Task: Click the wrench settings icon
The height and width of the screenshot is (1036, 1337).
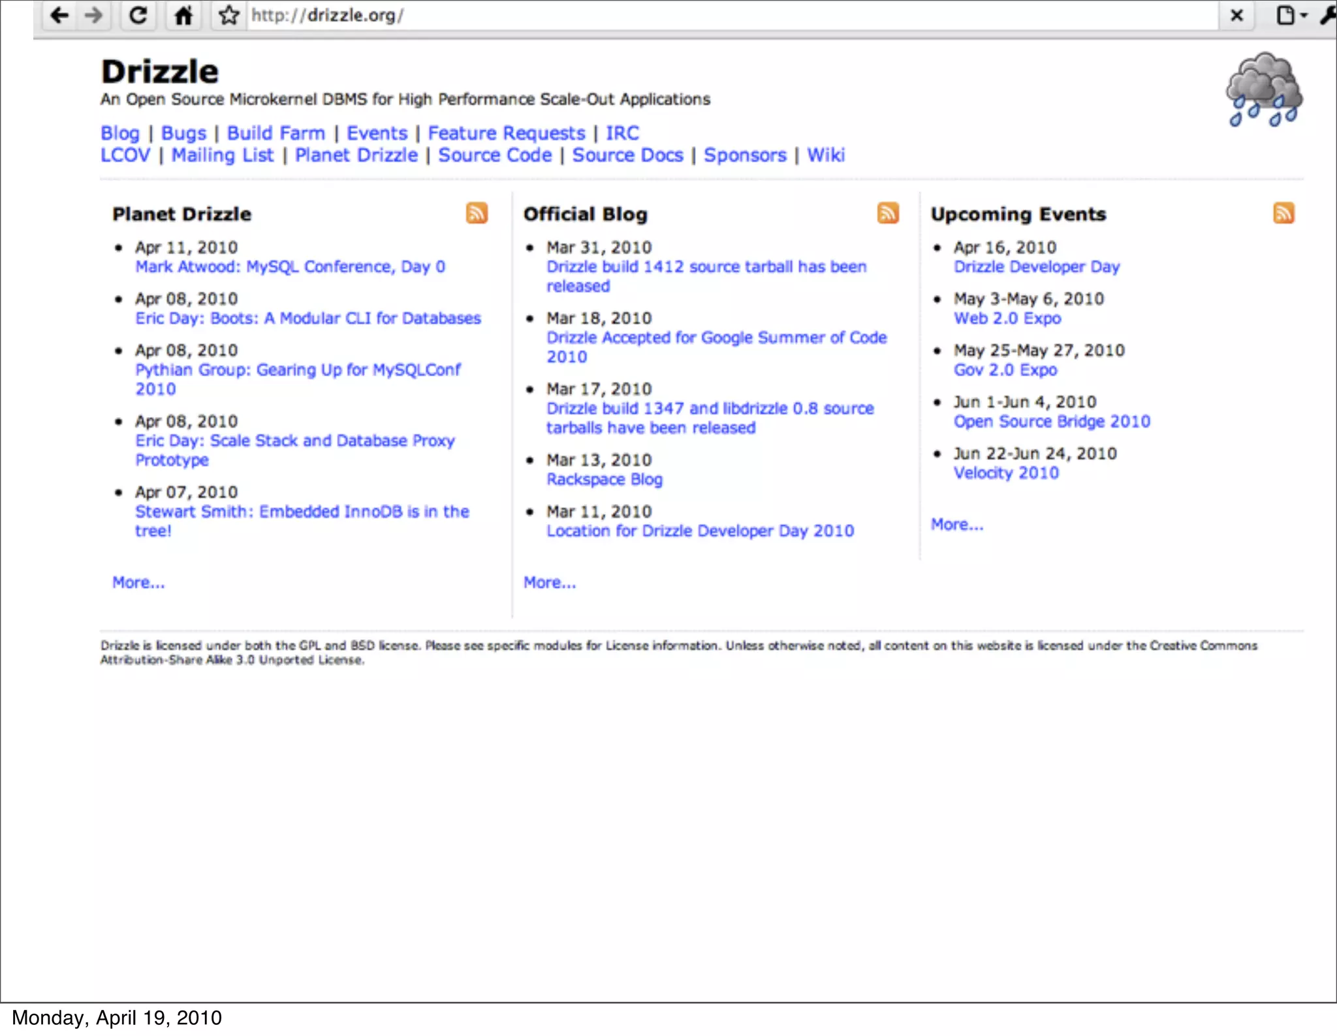Action: click(1328, 15)
